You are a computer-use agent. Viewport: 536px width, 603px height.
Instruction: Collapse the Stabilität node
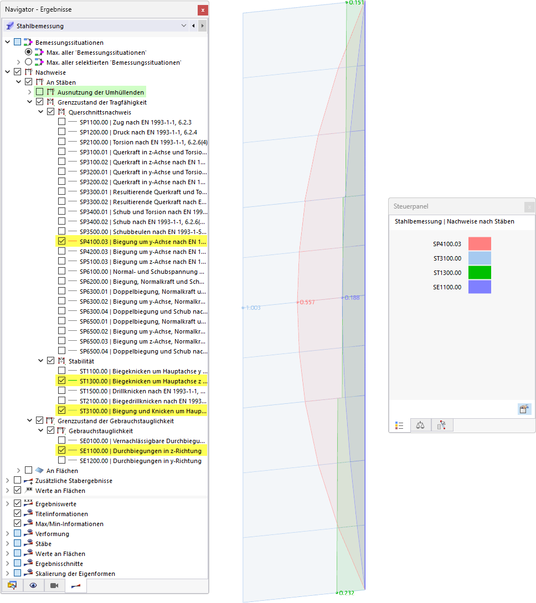[x=41, y=361]
